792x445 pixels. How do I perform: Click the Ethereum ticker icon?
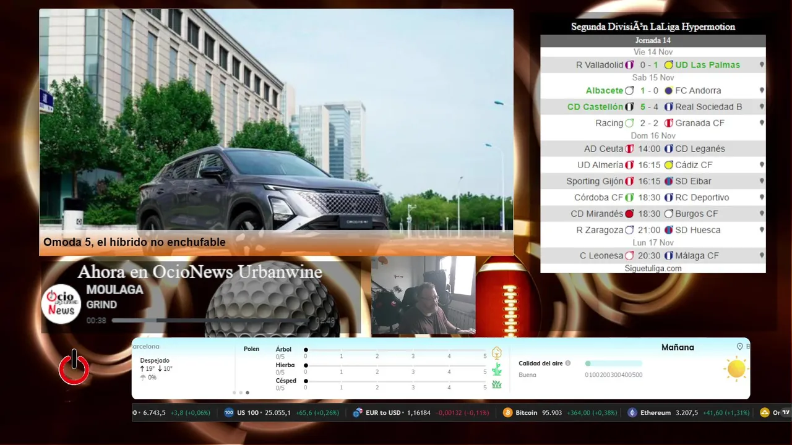(x=632, y=413)
